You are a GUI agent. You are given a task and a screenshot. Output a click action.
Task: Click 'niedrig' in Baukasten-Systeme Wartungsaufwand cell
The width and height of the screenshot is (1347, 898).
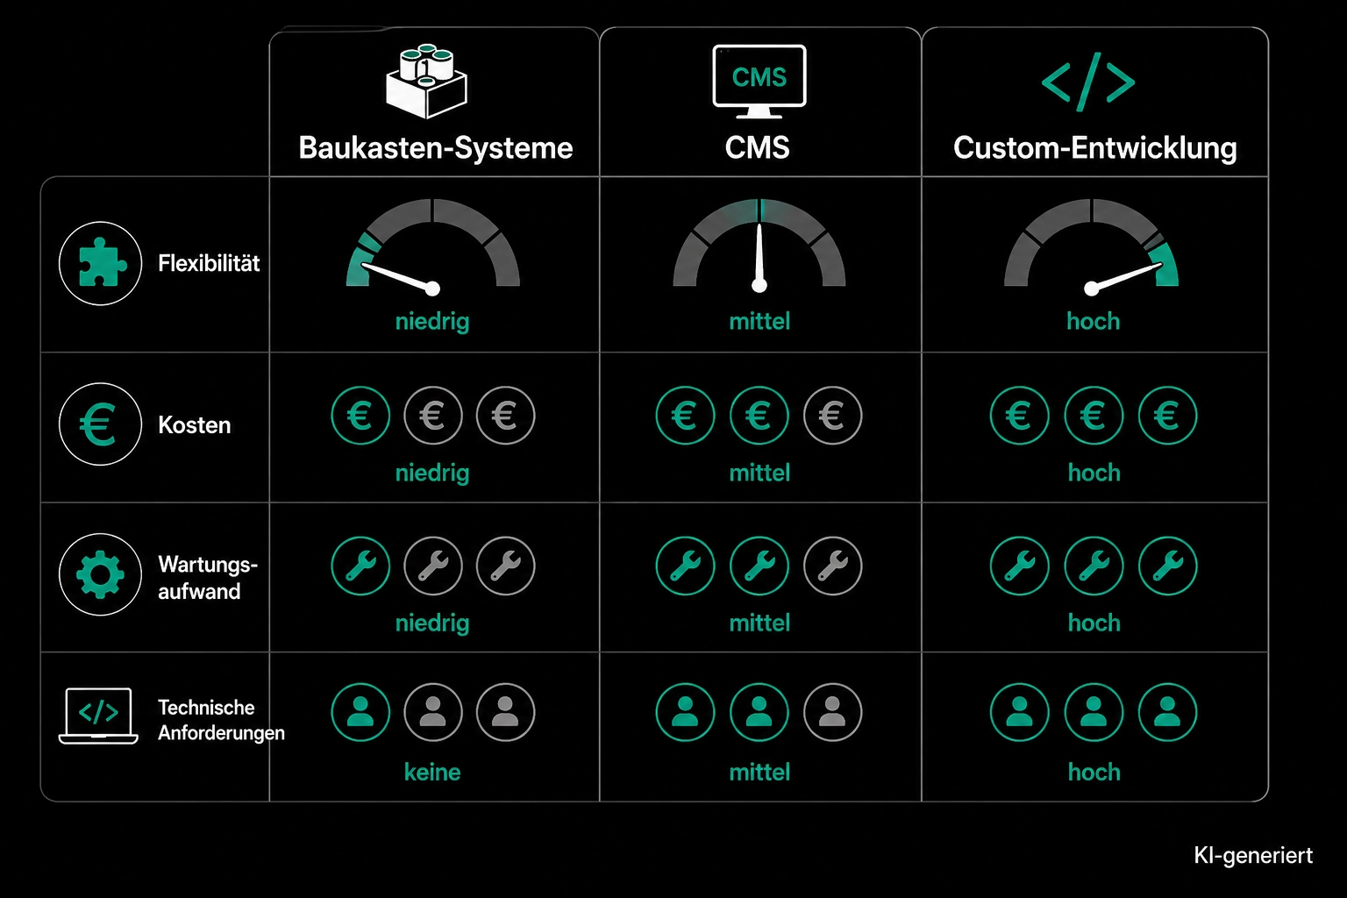tap(432, 623)
